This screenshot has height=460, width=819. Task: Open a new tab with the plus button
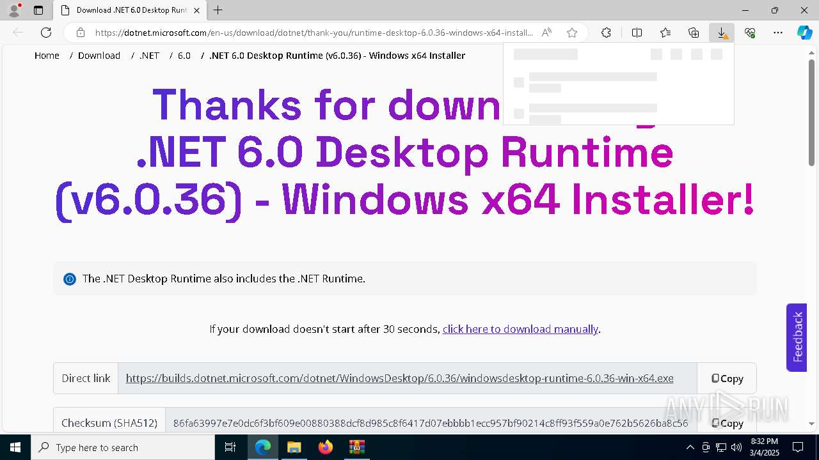[218, 10]
